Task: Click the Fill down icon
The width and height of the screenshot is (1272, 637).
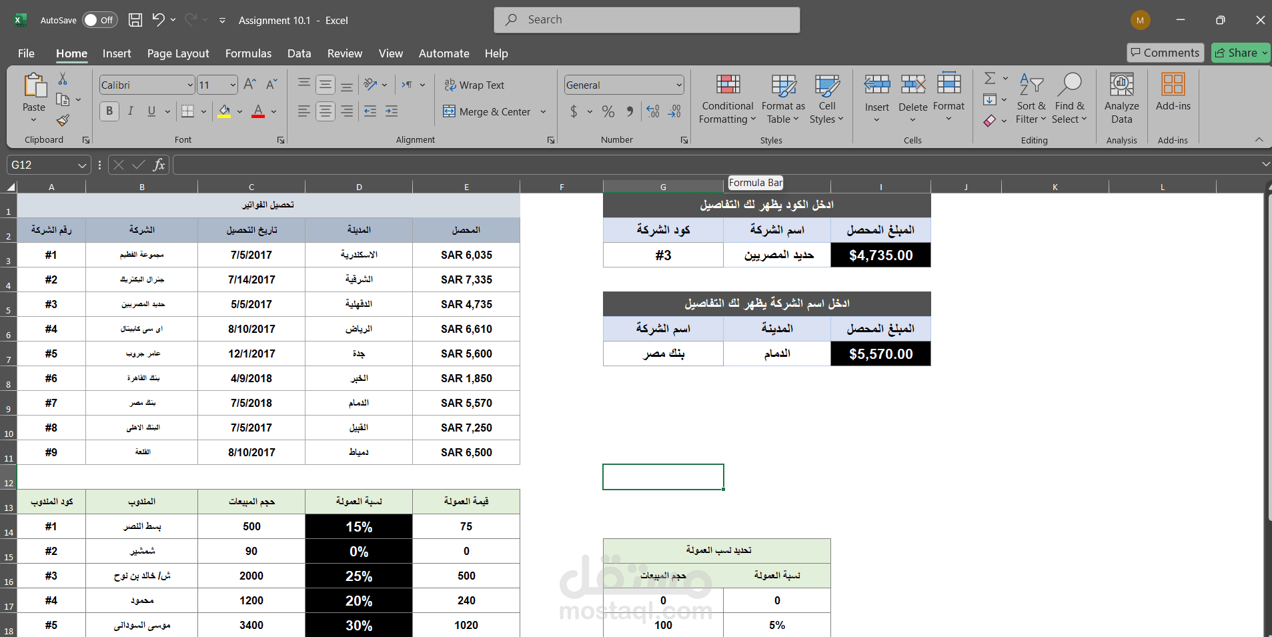Action: click(990, 99)
